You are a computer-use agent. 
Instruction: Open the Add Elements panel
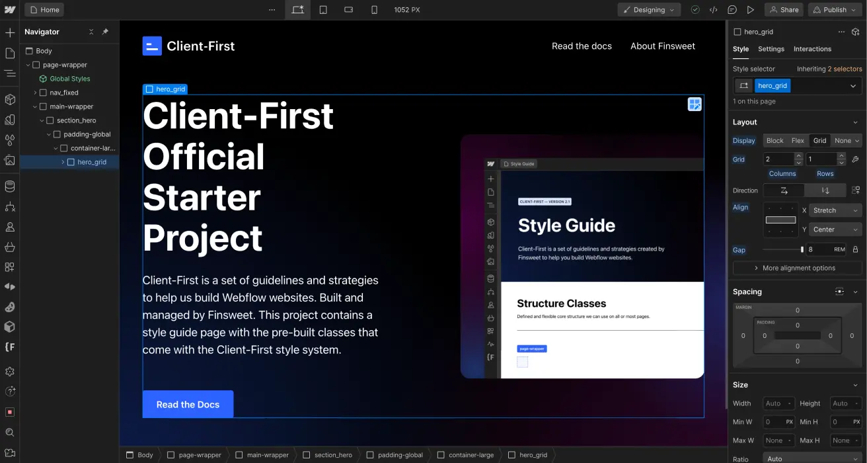tap(10, 32)
